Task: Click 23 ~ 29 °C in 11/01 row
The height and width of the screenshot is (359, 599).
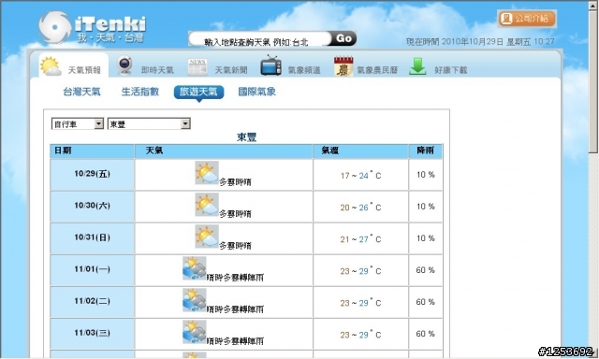Action: click(x=360, y=270)
